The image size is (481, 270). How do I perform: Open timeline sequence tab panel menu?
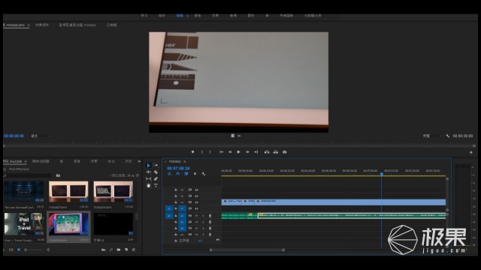pos(184,162)
